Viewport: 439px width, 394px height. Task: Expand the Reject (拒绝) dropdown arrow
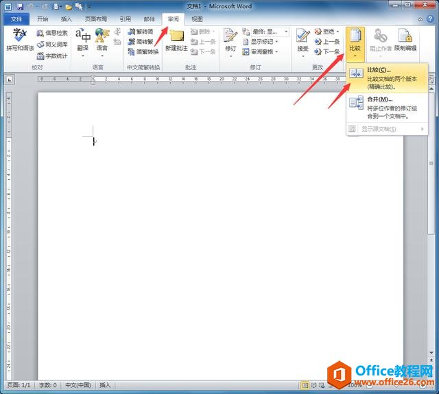[337, 32]
